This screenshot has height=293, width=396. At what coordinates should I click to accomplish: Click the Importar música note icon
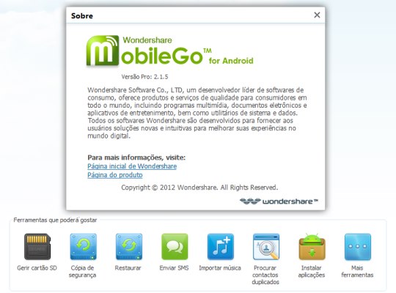pyautogui.click(x=221, y=247)
